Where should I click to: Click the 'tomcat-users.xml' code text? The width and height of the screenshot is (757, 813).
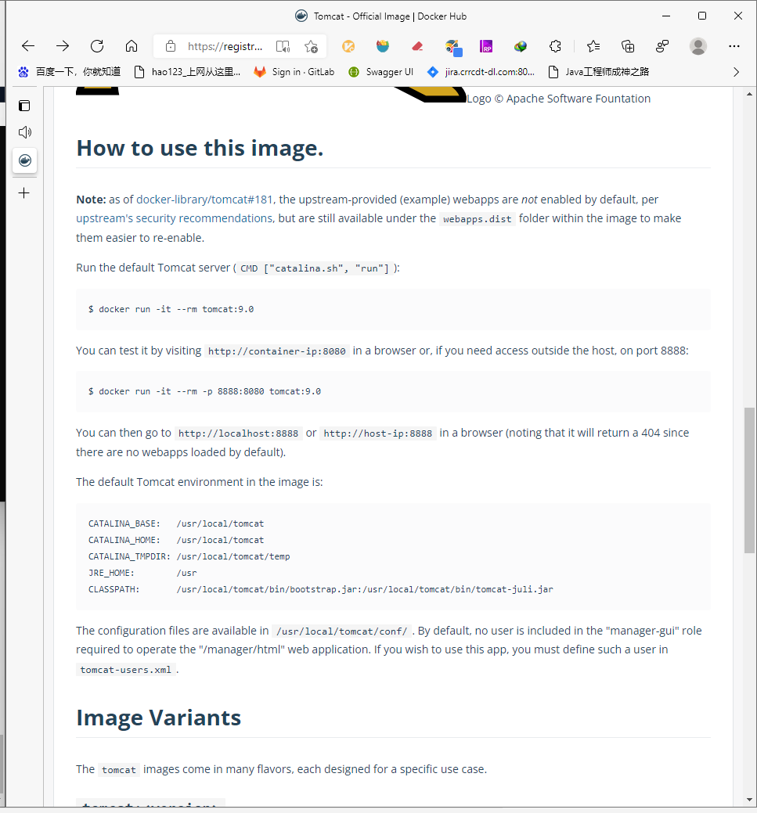click(x=125, y=670)
